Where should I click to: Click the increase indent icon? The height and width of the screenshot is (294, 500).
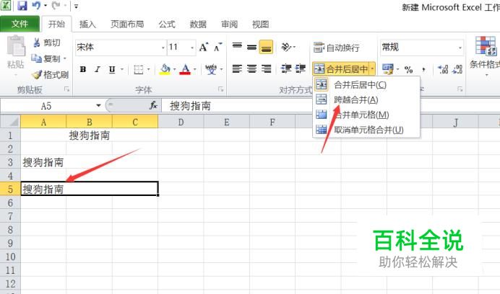coord(301,68)
